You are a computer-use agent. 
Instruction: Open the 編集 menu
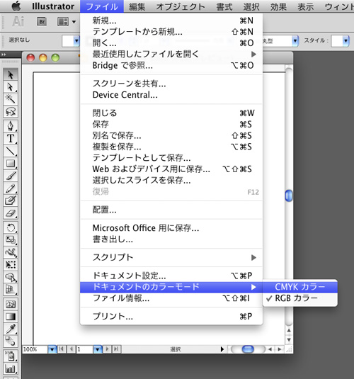(x=137, y=6)
